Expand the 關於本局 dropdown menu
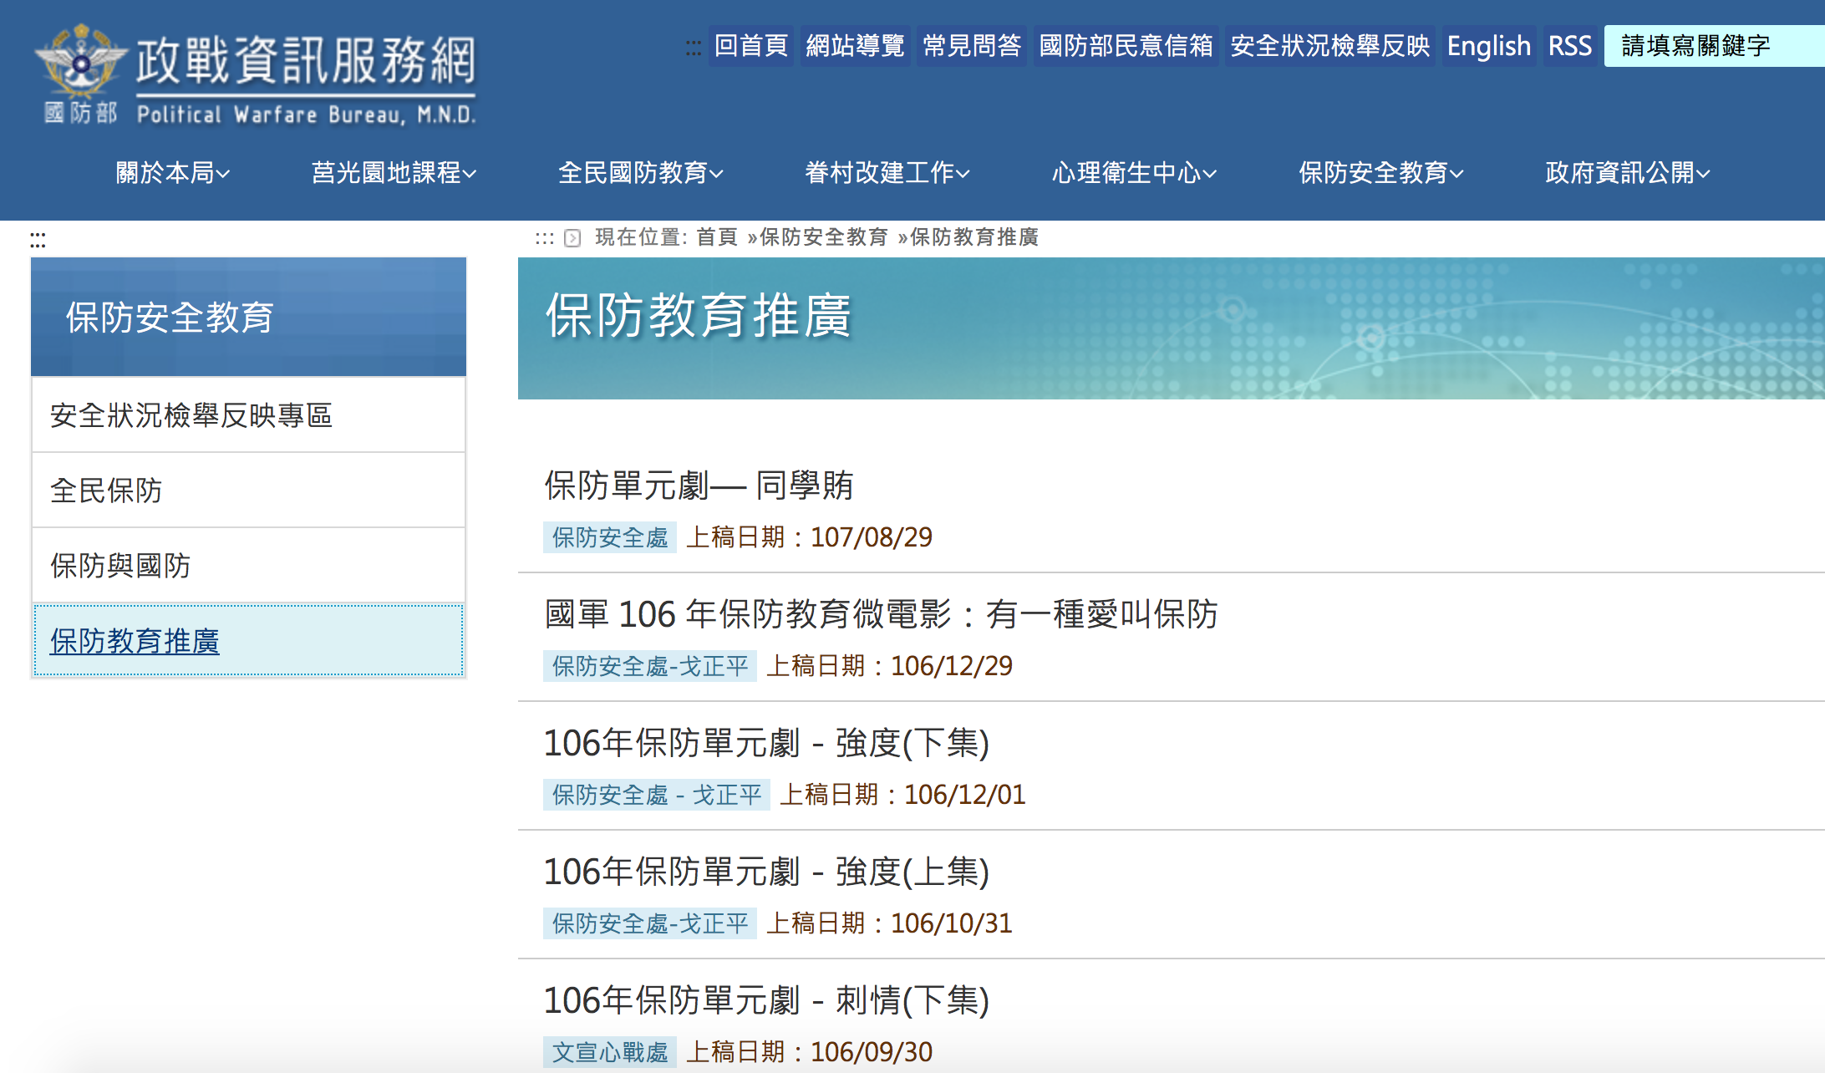 tap(172, 173)
